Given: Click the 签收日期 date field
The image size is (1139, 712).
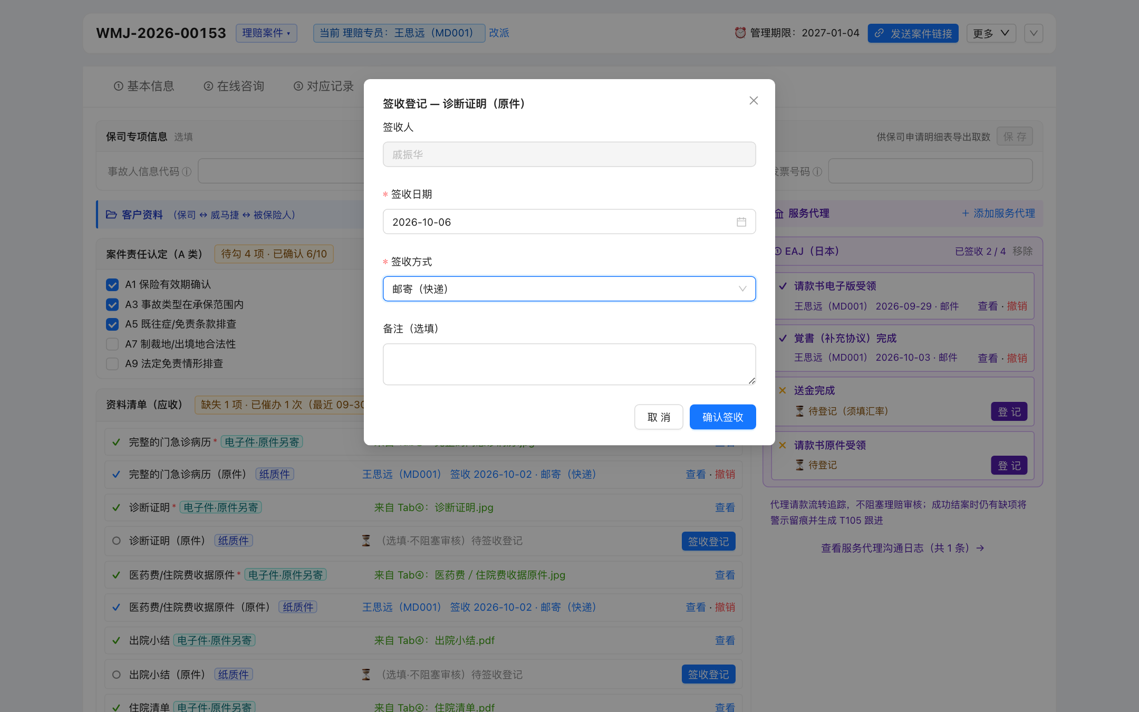Looking at the screenshot, I should 569,222.
